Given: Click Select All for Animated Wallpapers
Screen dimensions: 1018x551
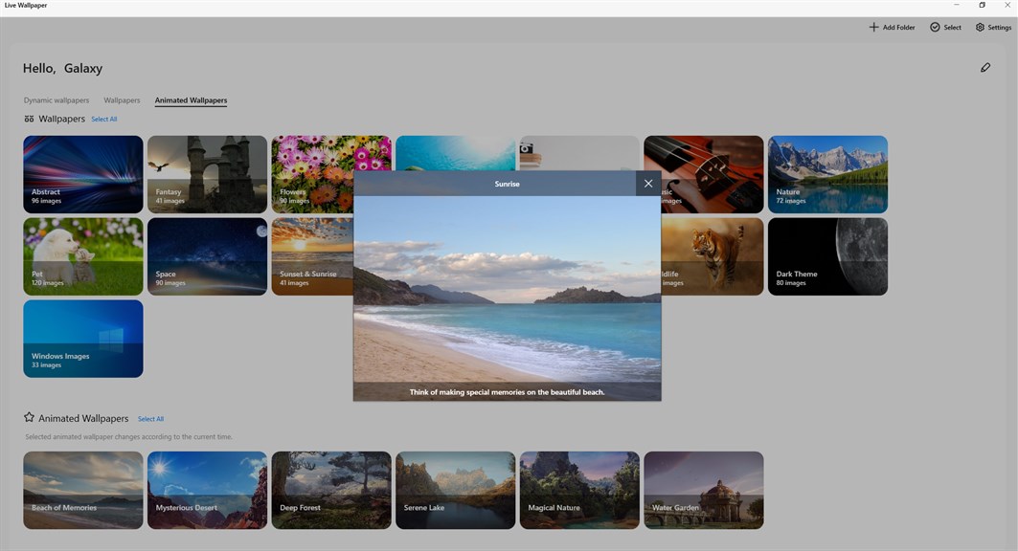Looking at the screenshot, I should (x=150, y=419).
